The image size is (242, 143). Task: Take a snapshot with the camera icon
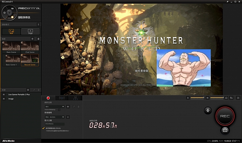tap(225, 130)
